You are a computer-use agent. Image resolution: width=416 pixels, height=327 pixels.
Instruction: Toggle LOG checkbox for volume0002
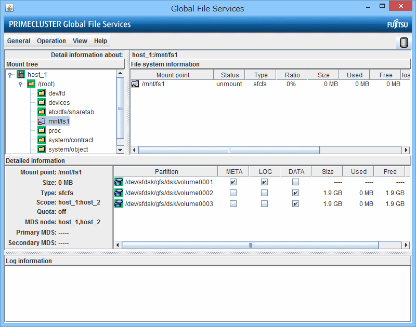tap(264, 193)
